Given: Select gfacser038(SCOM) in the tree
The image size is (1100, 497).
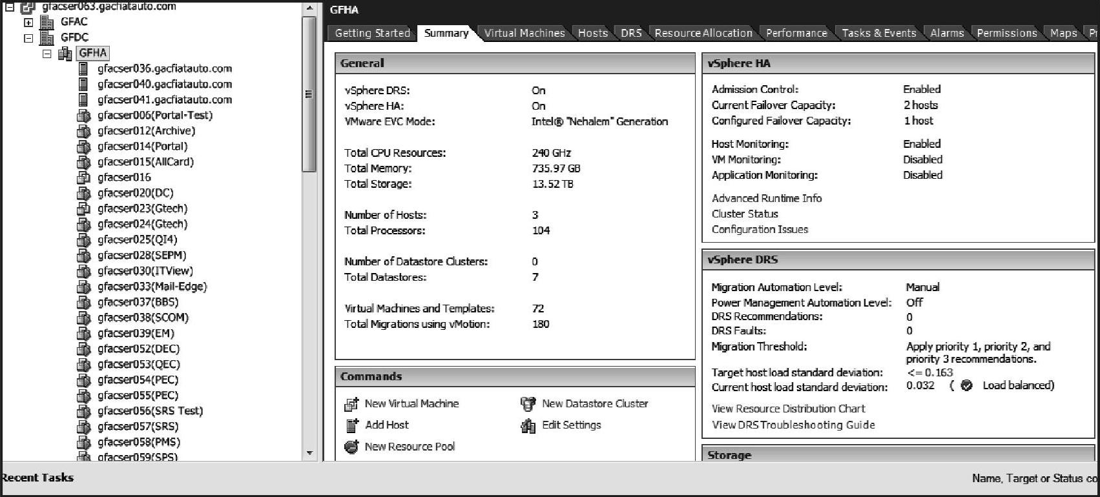Looking at the screenshot, I should (143, 318).
